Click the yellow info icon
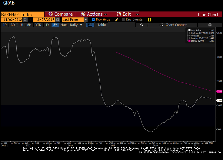Viewport: 223px width, 160px height. tap(149, 20)
